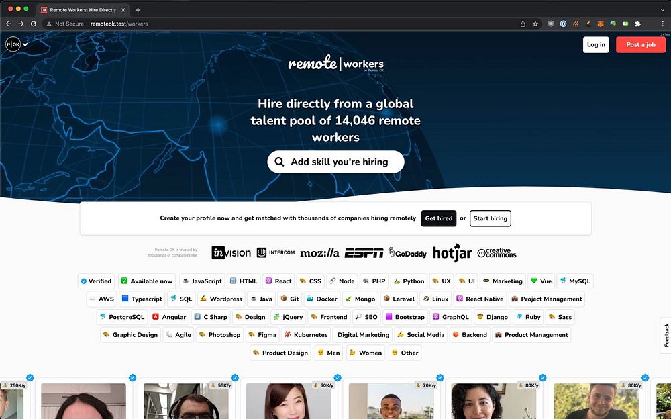This screenshot has width=671, height=419.
Task: Filter workers by Men tag
Action: click(x=329, y=353)
